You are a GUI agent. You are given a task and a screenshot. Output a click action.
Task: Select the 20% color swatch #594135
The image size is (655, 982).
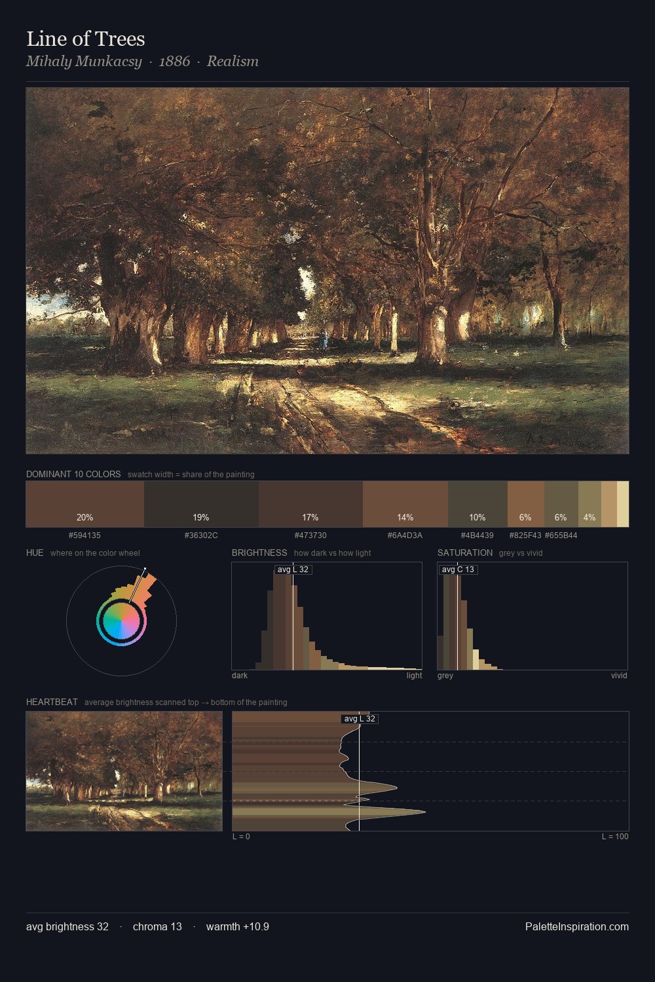pos(85,504)
